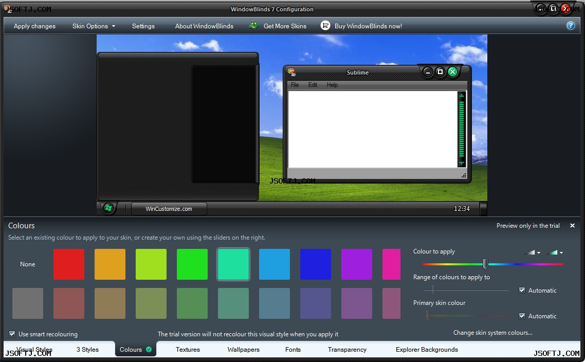Switch to the 3 Styles tab
This screenshot has width=585, height=362.
(x=87, y=350)
